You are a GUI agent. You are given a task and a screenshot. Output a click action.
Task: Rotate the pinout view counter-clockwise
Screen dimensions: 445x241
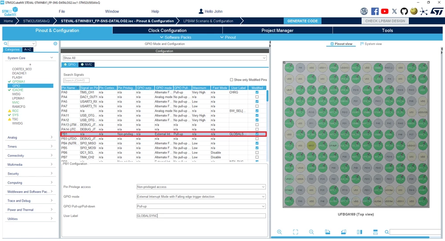(x=343, y=232)
